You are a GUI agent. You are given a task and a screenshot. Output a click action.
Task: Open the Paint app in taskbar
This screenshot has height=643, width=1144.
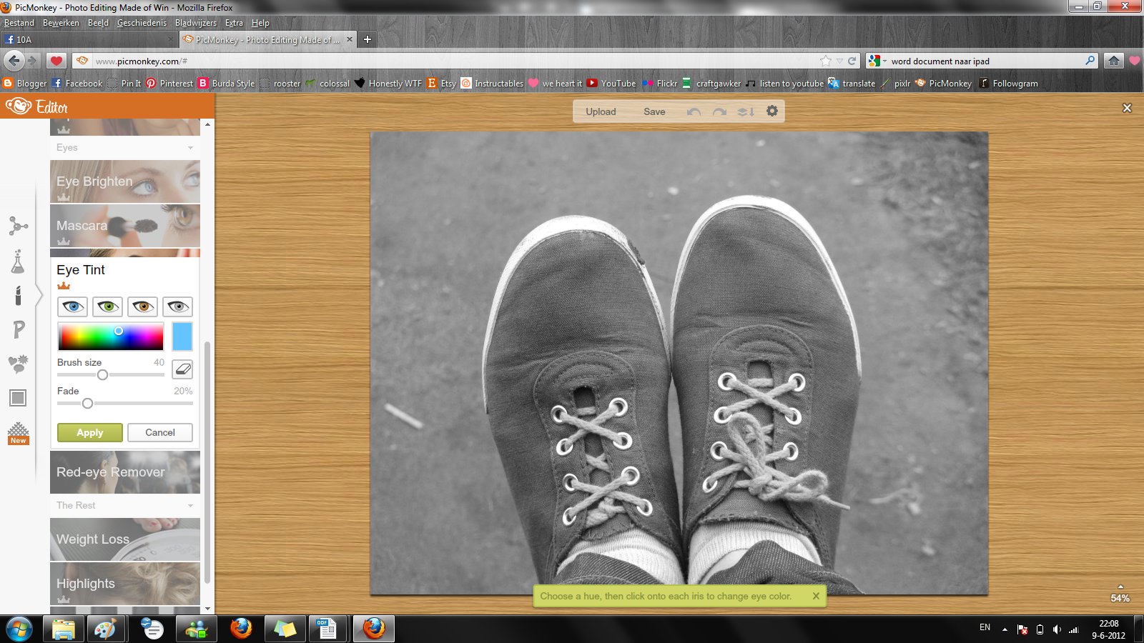coord(106,629)
